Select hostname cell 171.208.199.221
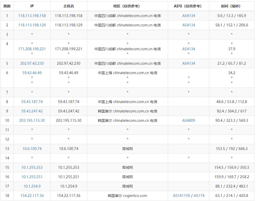This screenshot has height=201, width=256. [x=69, y=49]
